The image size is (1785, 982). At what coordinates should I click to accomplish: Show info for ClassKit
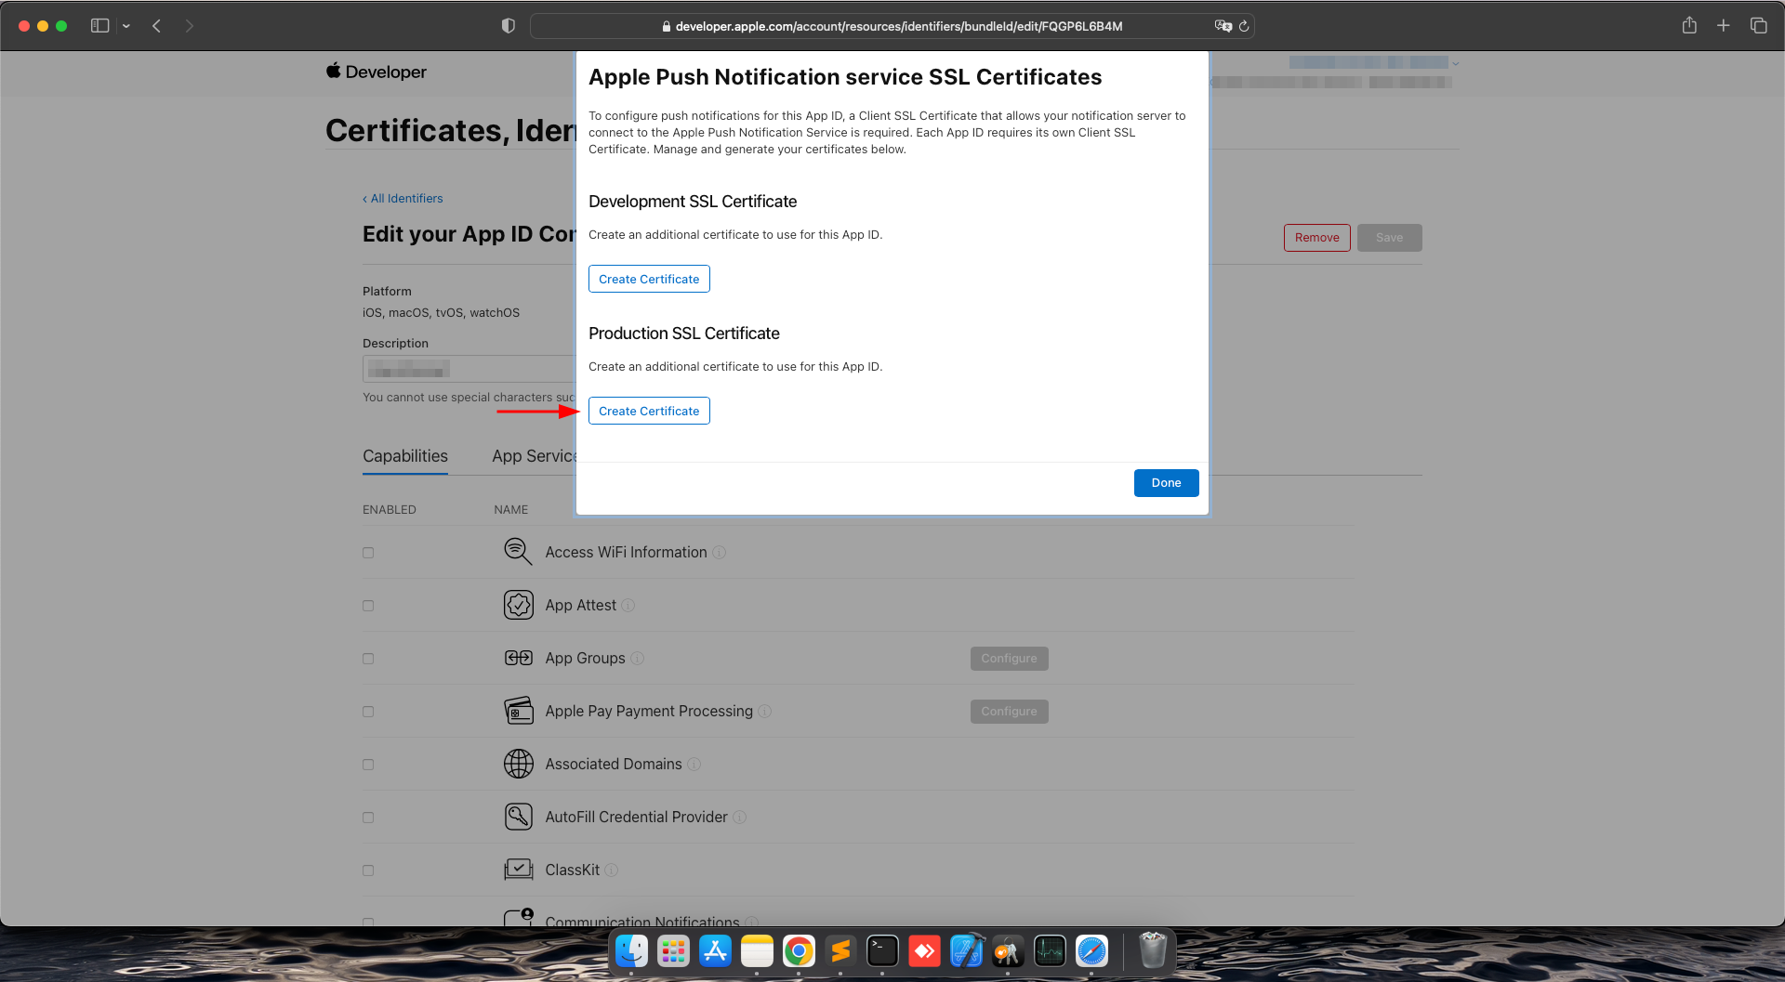[611, 871]
